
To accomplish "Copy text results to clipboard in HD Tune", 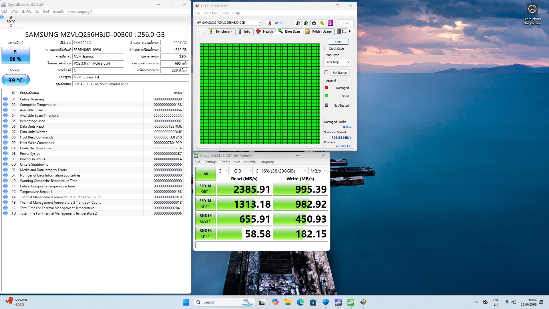I will tap(298, 23).
